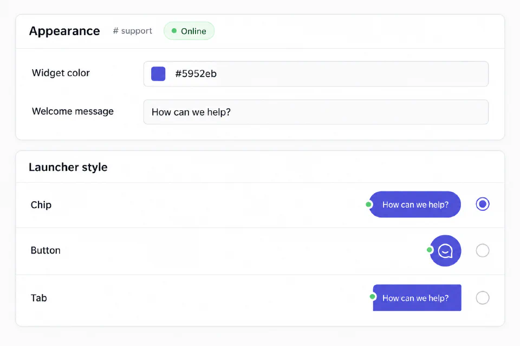The image size is (520, 346).
Task: Click the 'Tab' row label
Action: [39, 298]
